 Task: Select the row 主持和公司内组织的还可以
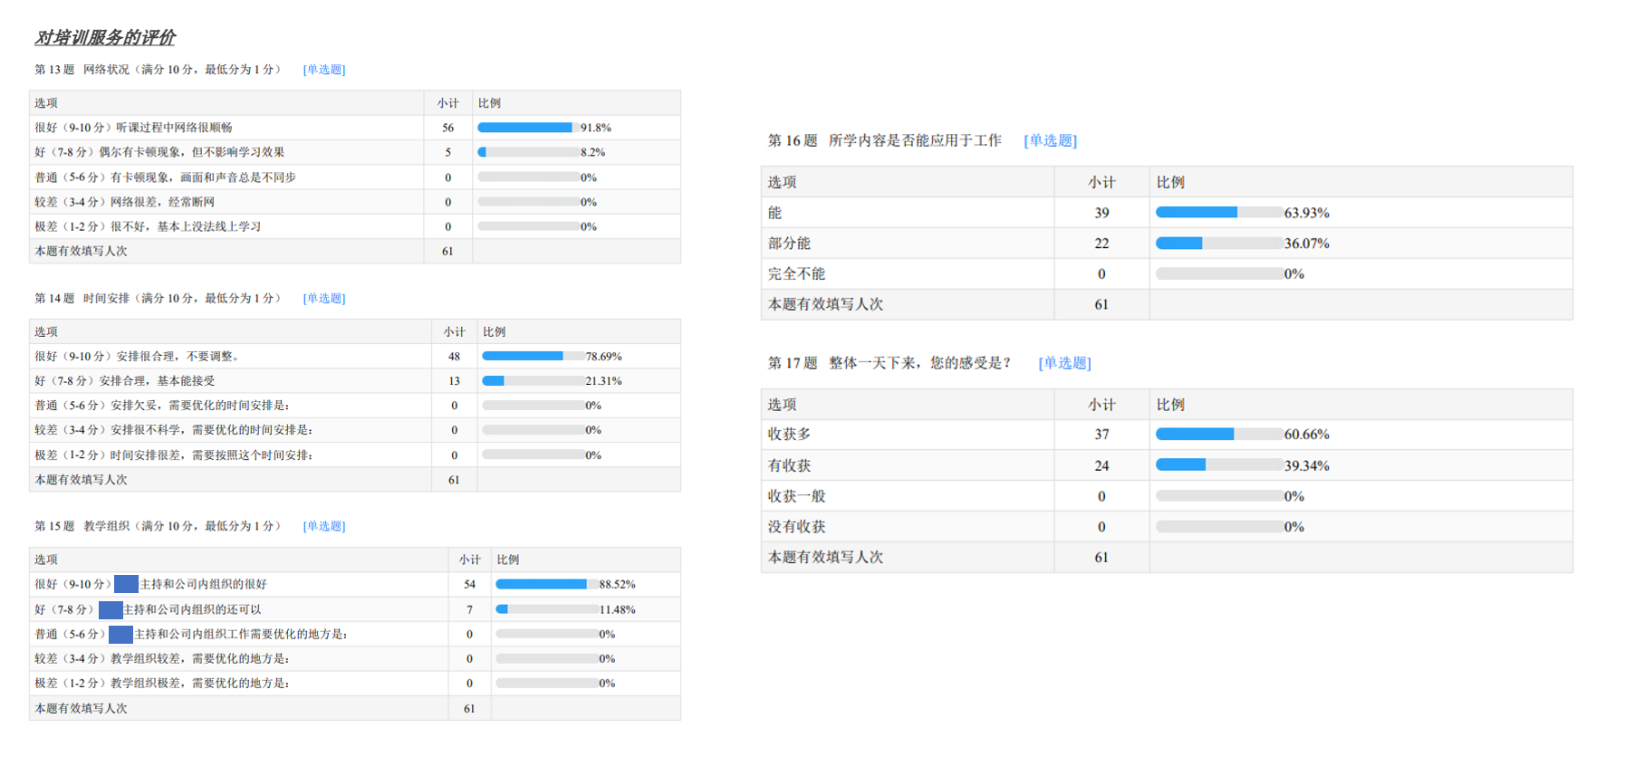pos(355,609)
